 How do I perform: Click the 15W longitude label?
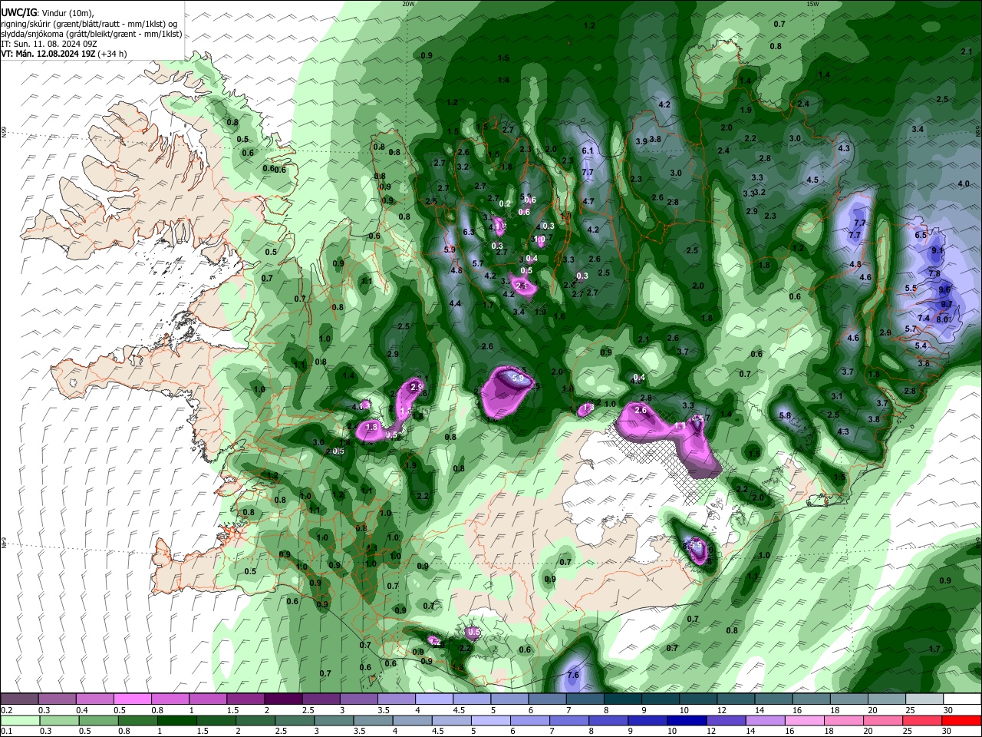[812, 3]
